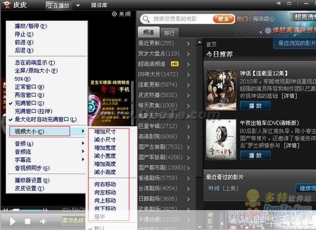Image resolution: width=316 pixels, height=230 pixels.
Task: Click scroll-up arrow of channel list
Action: [200, 42]
